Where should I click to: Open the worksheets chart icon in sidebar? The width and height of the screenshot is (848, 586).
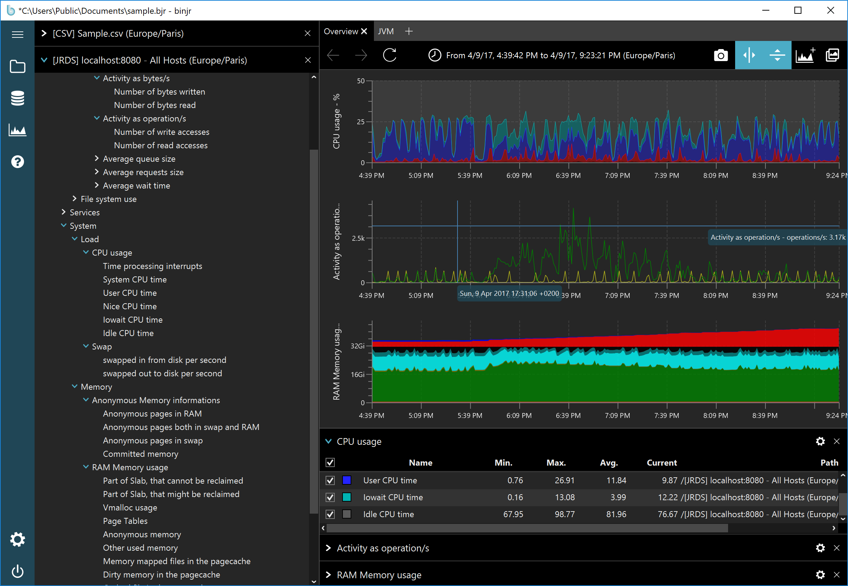18,130
